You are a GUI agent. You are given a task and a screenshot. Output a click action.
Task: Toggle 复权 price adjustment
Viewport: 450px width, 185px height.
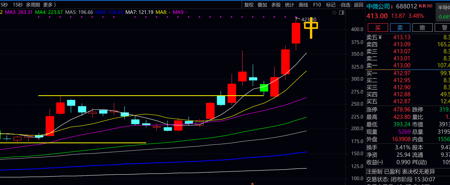point(249,5)
